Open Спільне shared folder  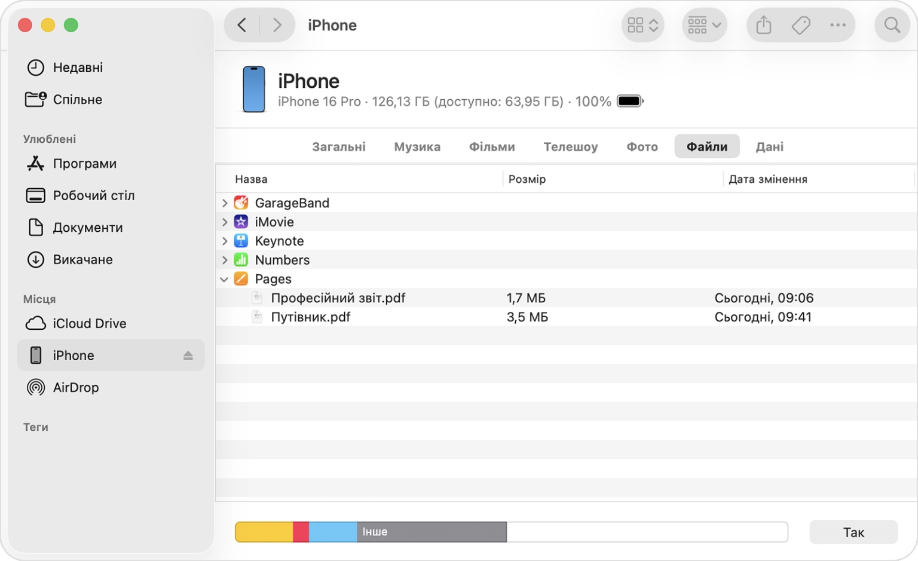[x=111, y=99]
